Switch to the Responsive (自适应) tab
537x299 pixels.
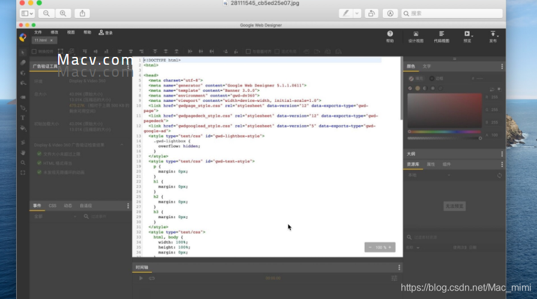pos(86,206)
